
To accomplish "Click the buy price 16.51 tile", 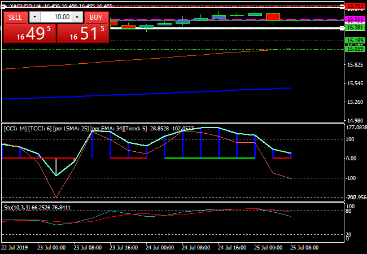I will pos(84,33).
